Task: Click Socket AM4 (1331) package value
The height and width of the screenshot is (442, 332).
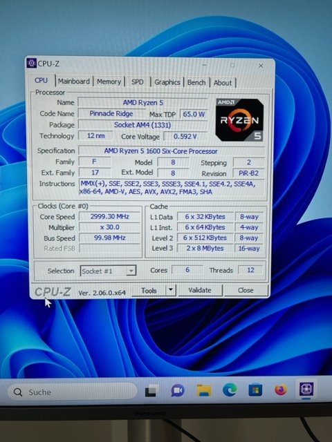Action: pos(142,125)
